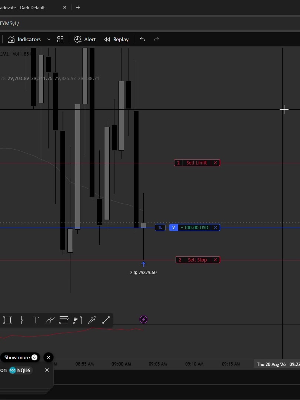
Task: Click the 09:00 AM time axis label
Action: (121, 364)
